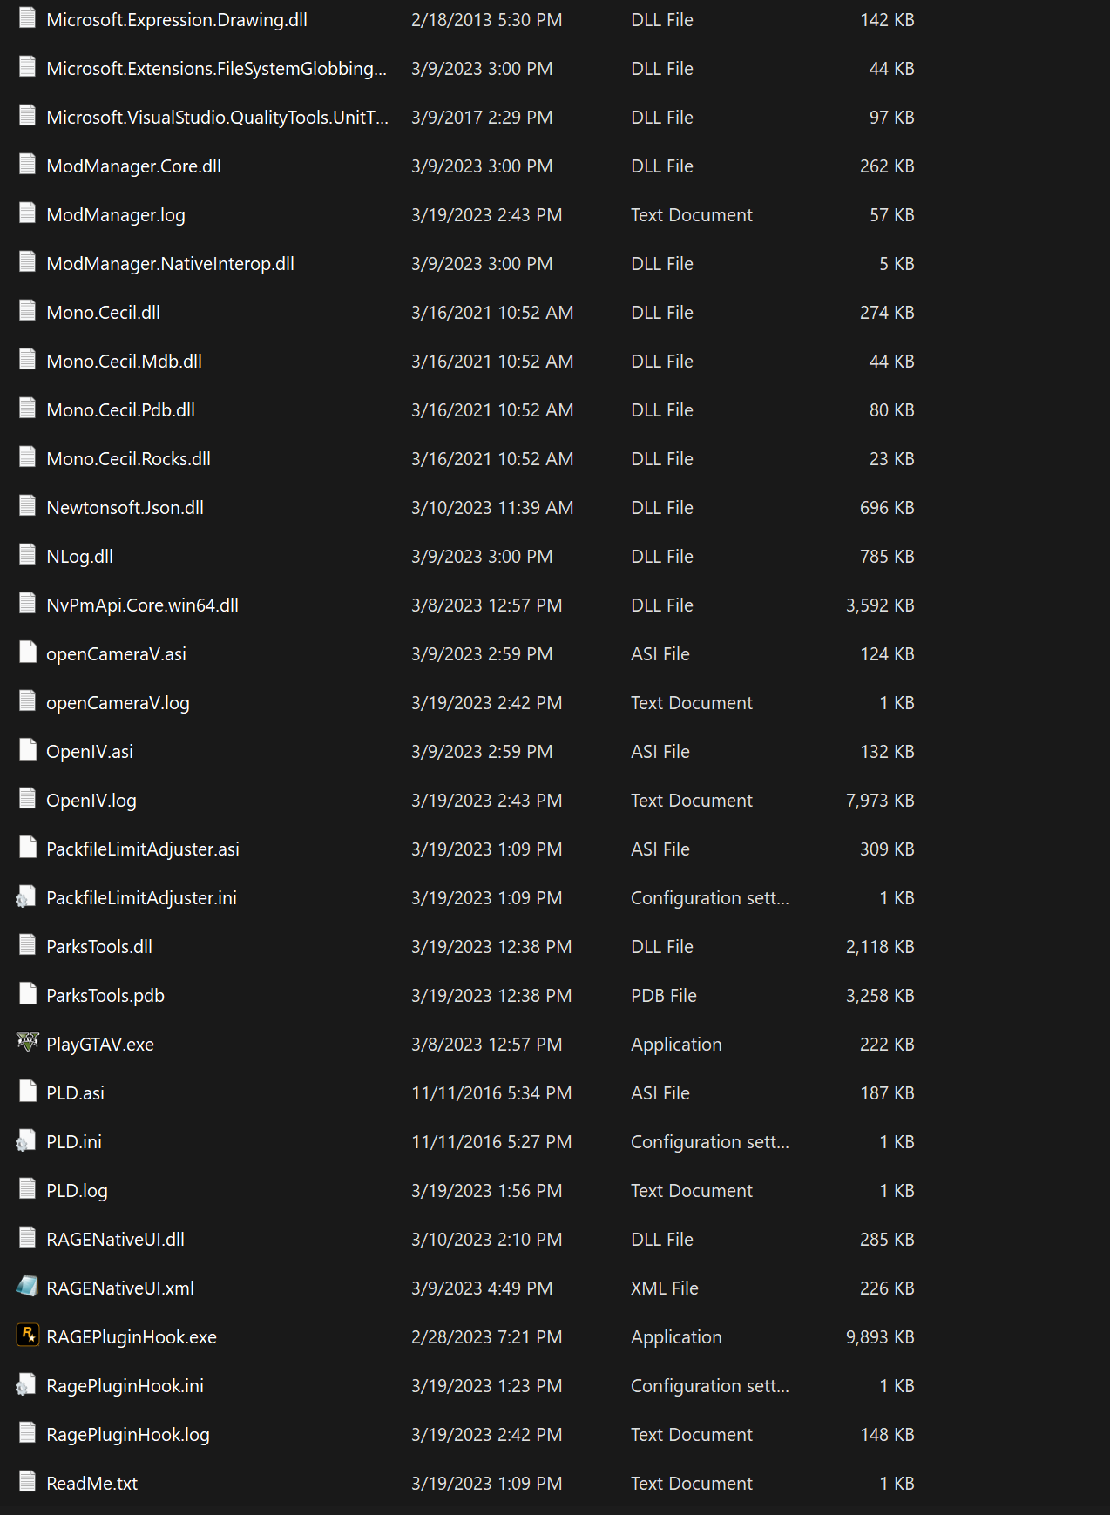Image resolution: width=1110 pixels, height=1515 pixels.
Task: Click the RAGEPluginHook.exe Rockstar icon
Action: point(28,1336)
